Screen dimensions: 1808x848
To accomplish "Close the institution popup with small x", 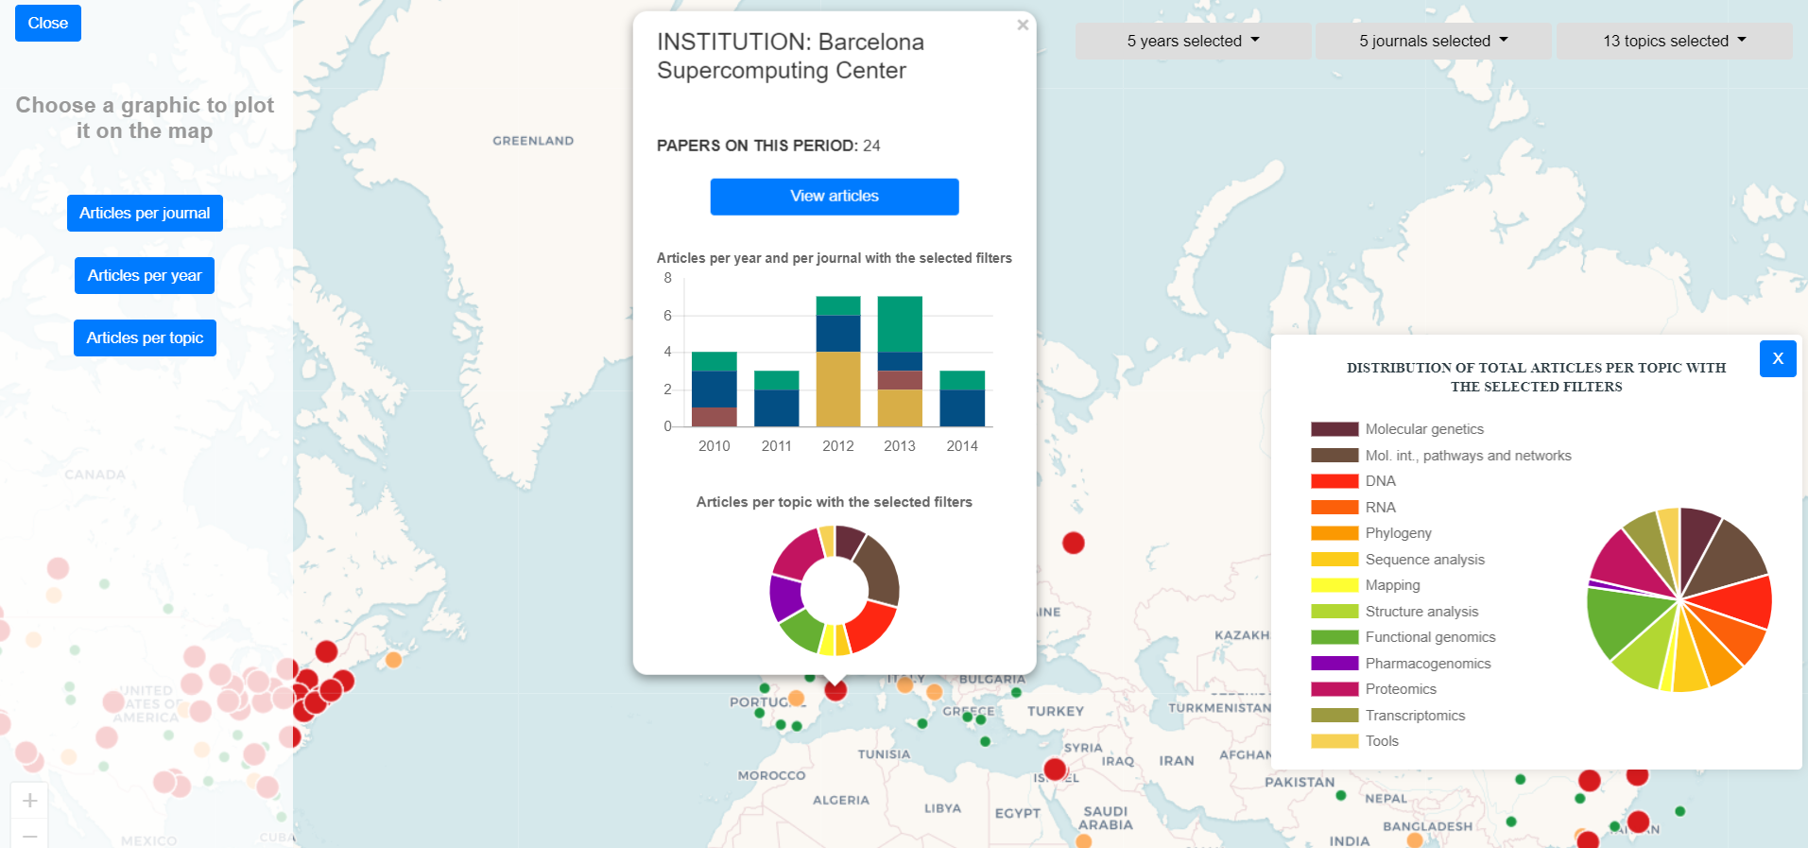I will pos(1023,26).
